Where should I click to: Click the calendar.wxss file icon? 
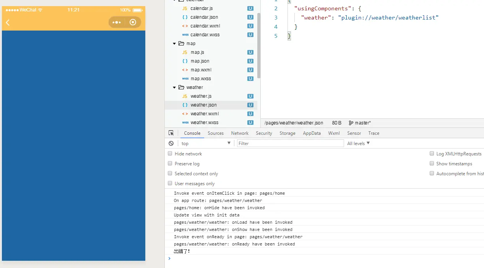[185, 35]
